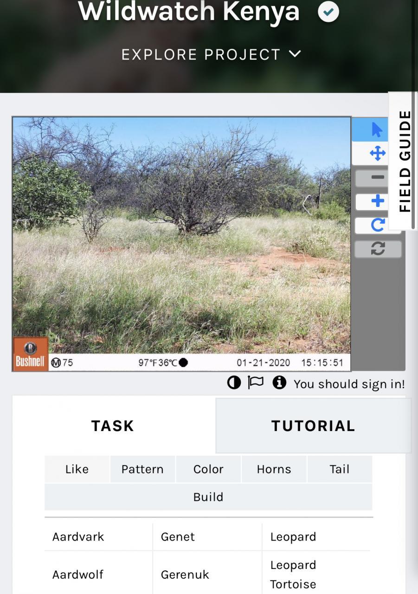Flag this subject image
The height and width of the screenshot is (594, 418).
coord(256,383)
